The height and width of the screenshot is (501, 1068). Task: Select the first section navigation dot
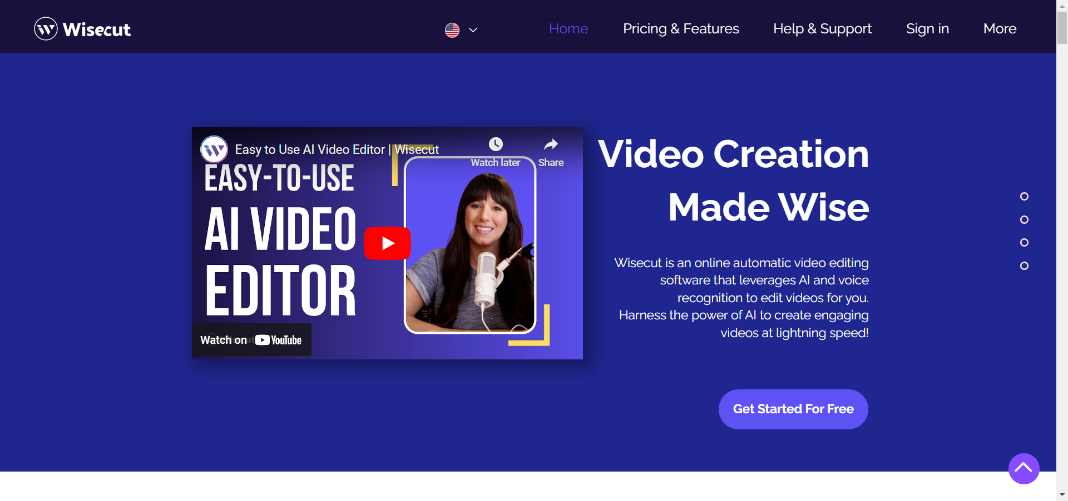pos(1025,196)
